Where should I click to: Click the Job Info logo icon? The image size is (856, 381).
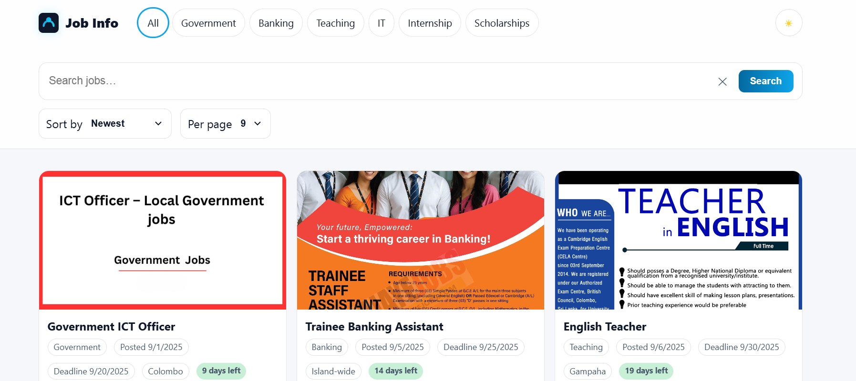click(x=49, y=23)
